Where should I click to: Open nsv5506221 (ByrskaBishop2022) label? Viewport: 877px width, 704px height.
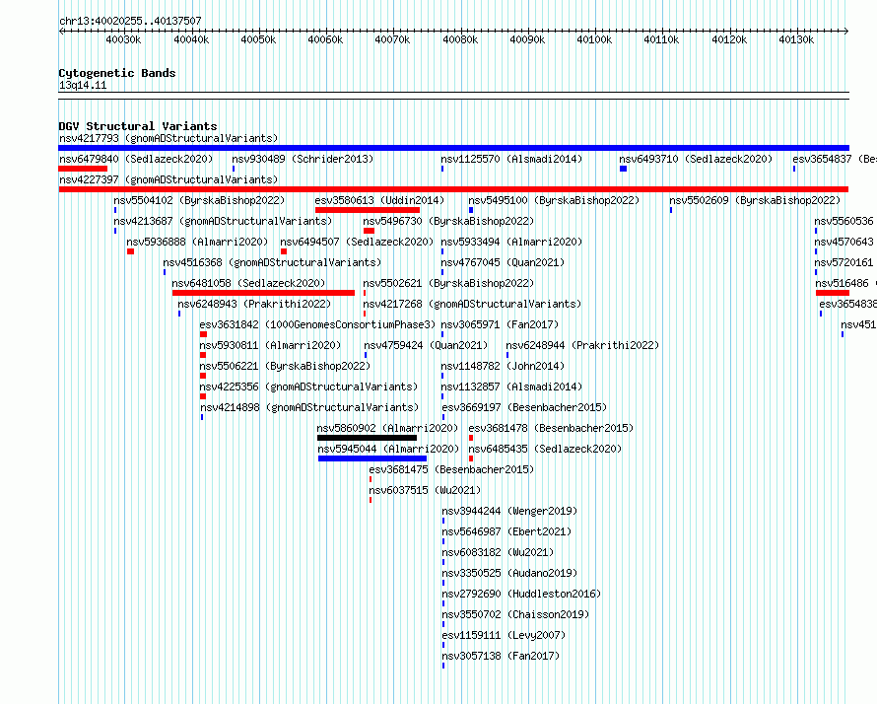click(285, 366)
